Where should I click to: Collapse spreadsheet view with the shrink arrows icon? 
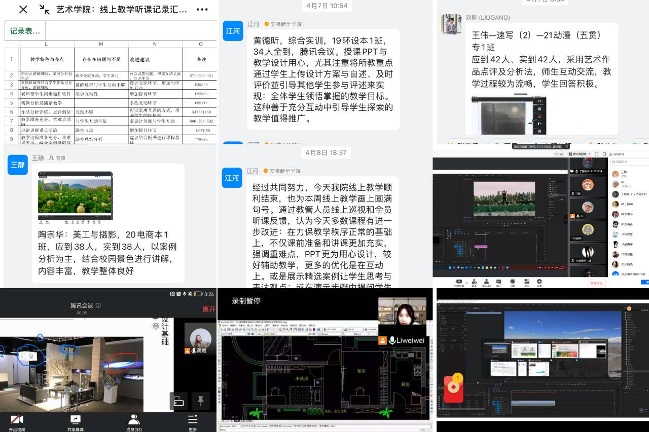coord(44,9)
